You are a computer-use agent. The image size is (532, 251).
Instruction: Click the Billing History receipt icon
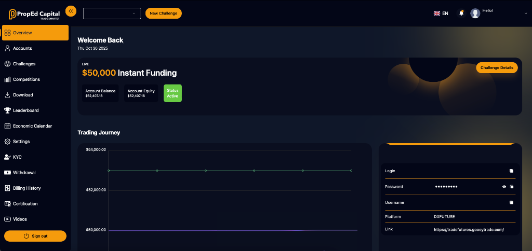[x=7, y=188]
